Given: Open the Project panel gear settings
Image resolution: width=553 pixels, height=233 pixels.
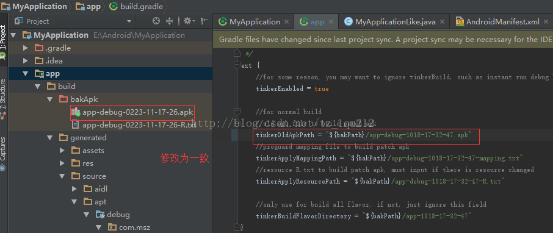Looking at the screenshot, I should pyautogui.click(x=189, y=21).
